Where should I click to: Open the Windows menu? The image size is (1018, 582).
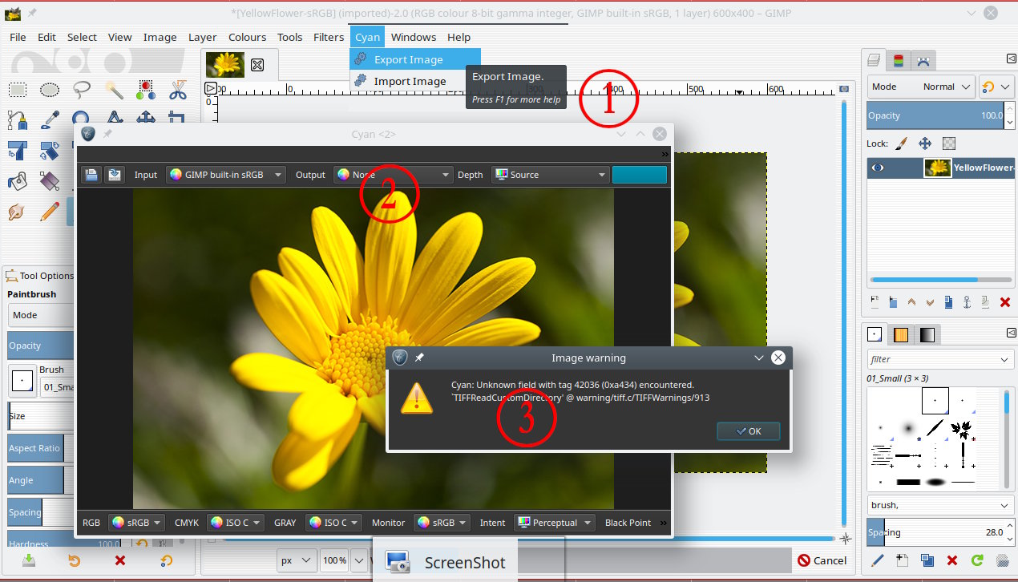coord(414,37)
